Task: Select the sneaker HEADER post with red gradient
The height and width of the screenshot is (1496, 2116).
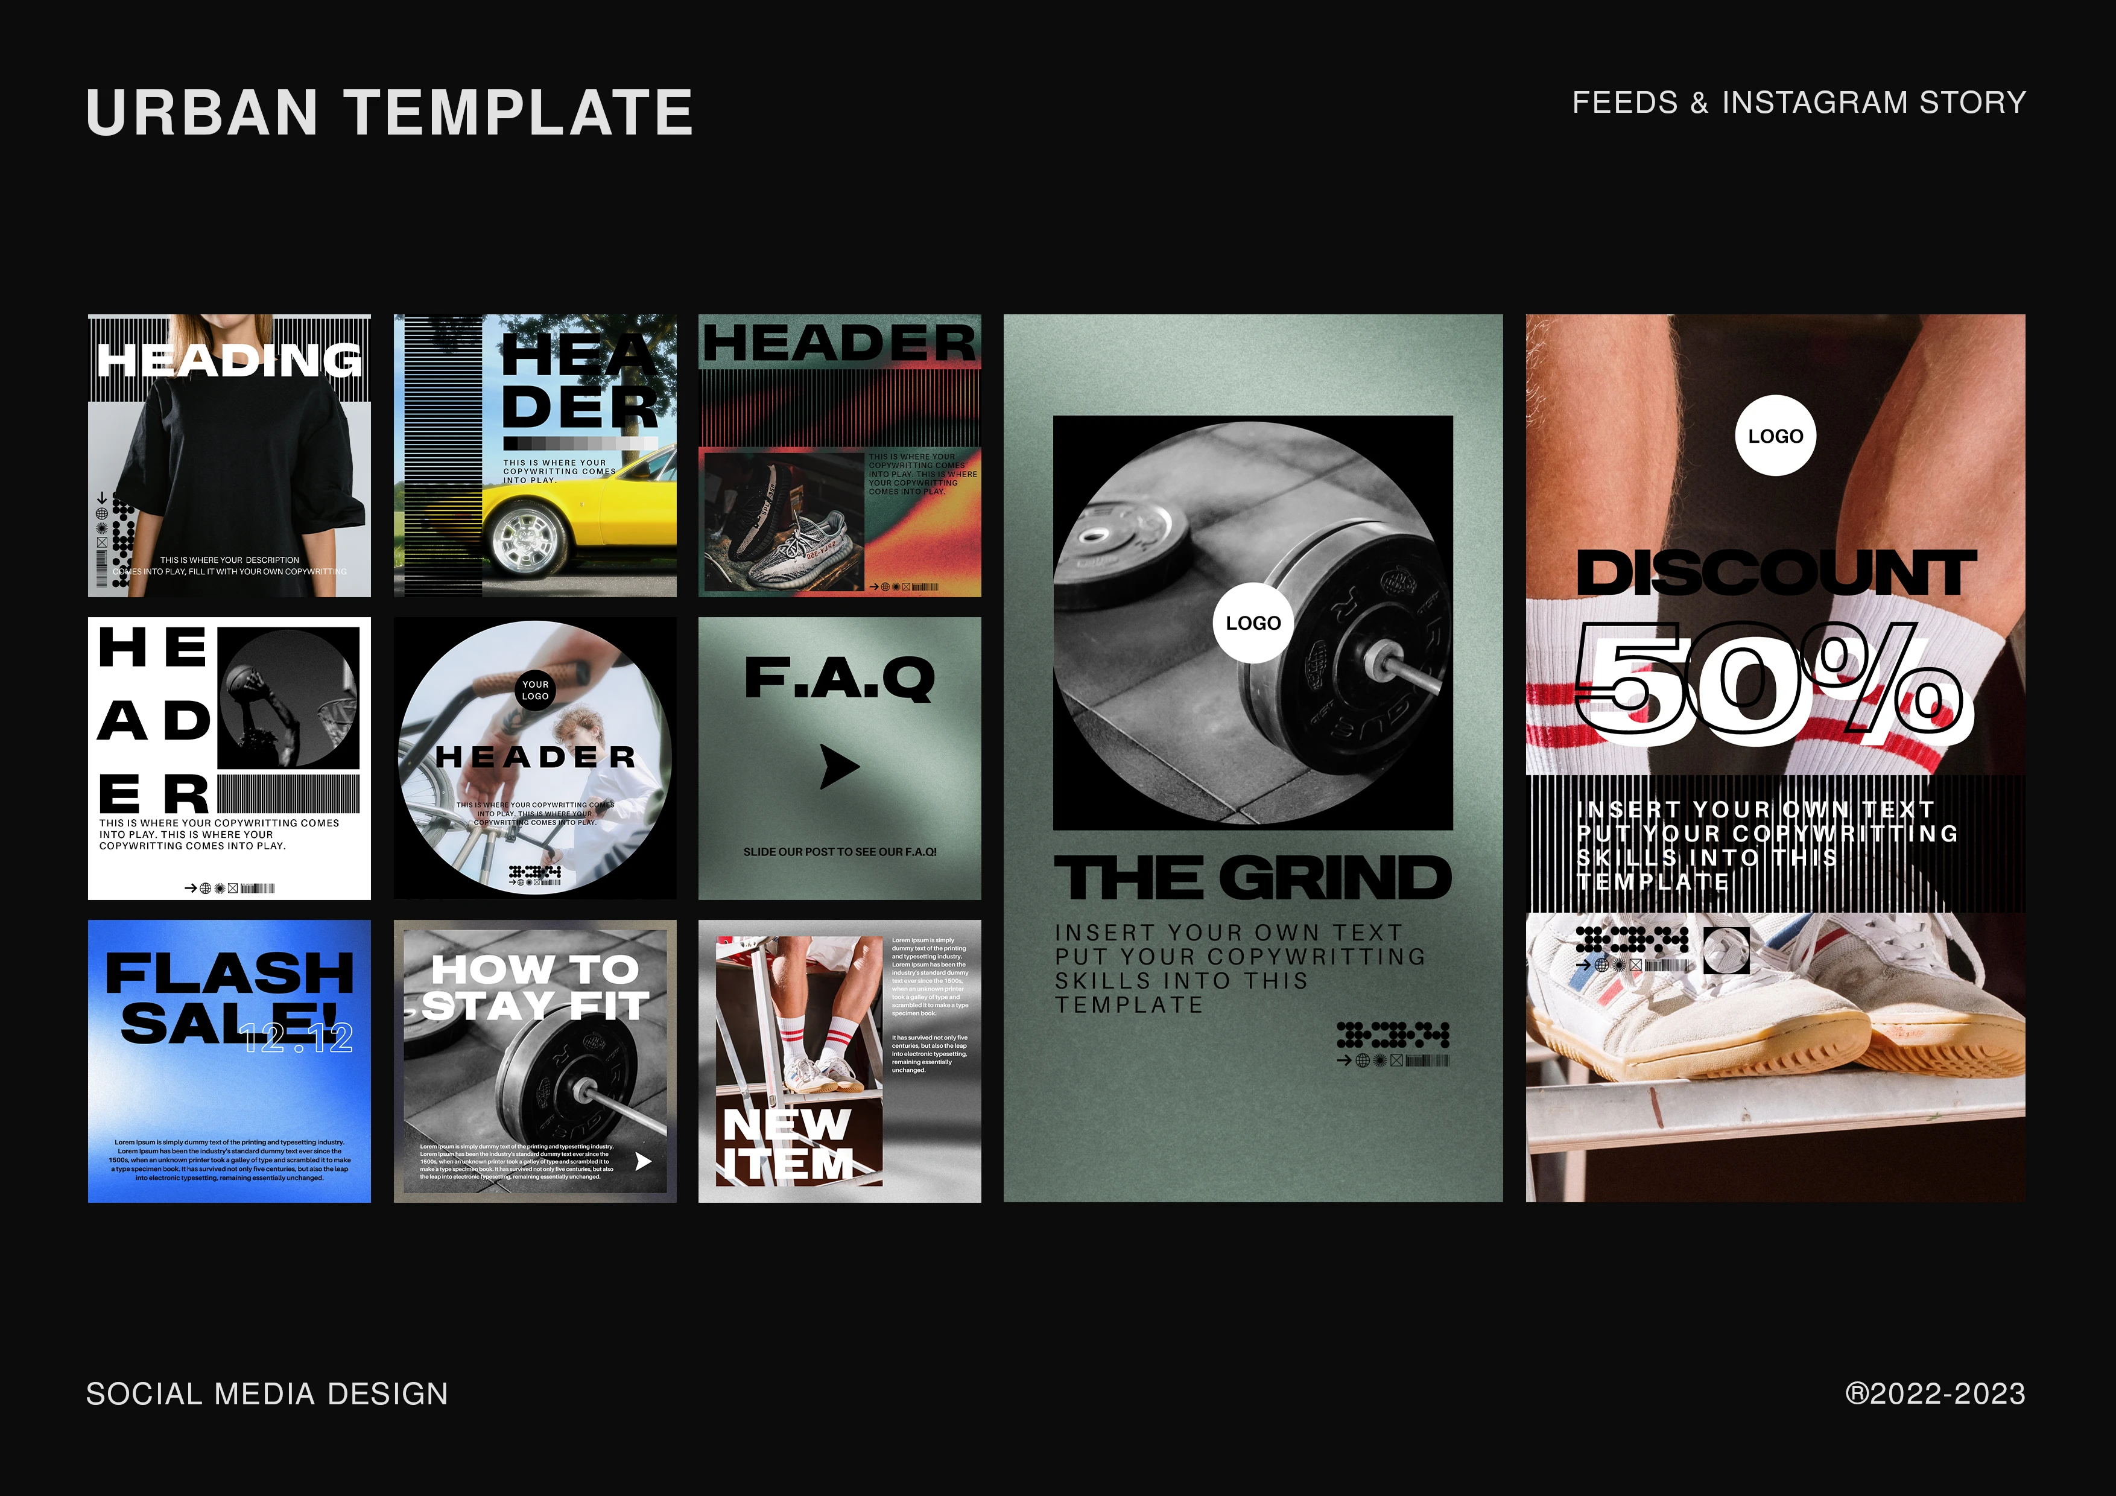Action: [x=838, y=455]
